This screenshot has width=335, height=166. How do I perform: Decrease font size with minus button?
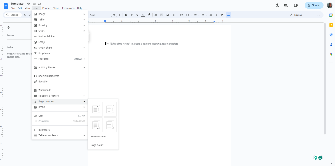coord(108,15)
